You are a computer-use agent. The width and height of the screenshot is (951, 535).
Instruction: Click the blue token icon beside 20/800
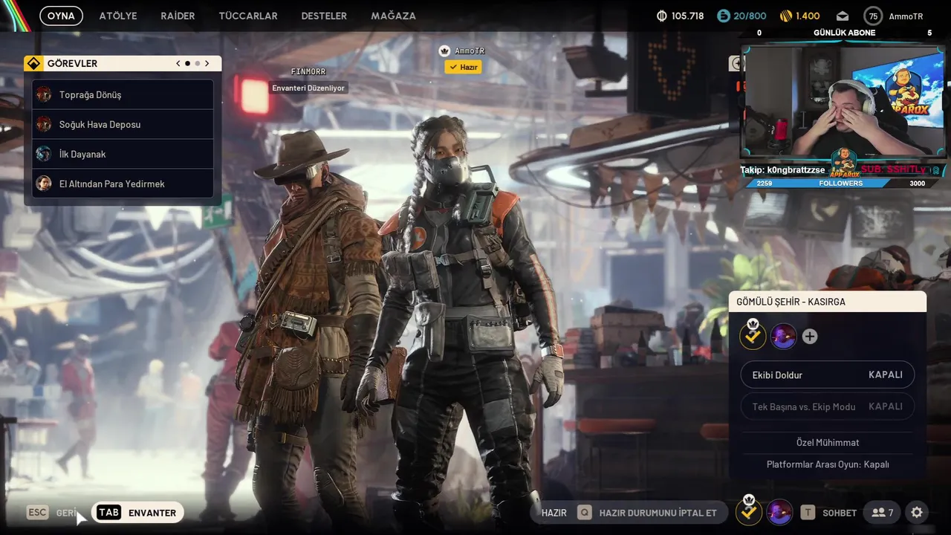[x=724, y=16]
